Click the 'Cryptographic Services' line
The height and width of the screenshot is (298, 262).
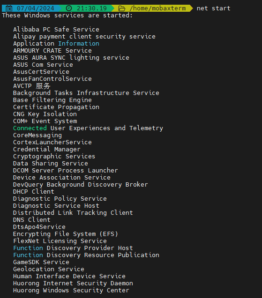(54, 157)
